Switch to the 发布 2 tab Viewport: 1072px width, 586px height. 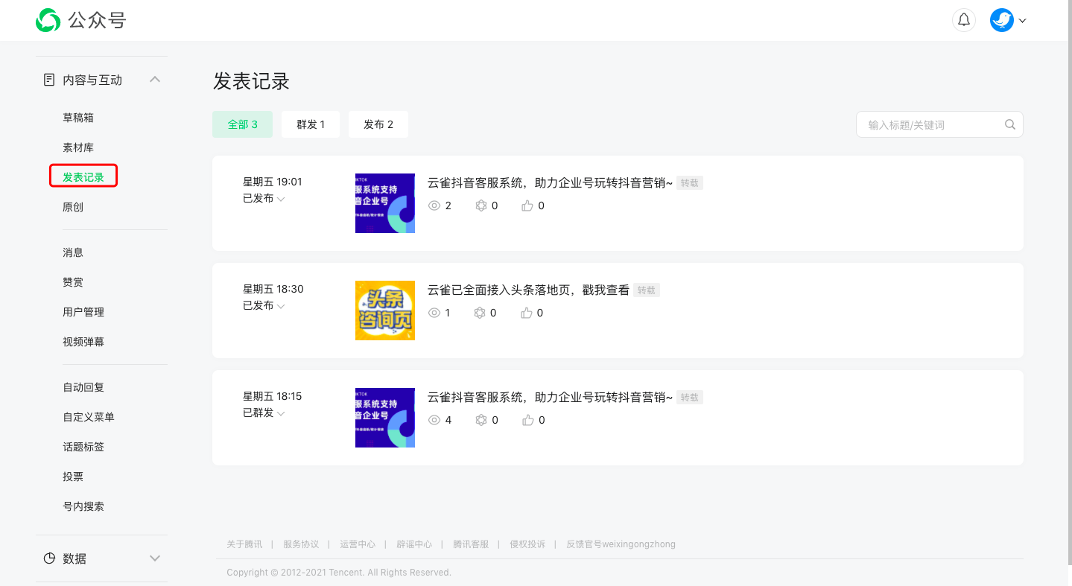[378, 124]
